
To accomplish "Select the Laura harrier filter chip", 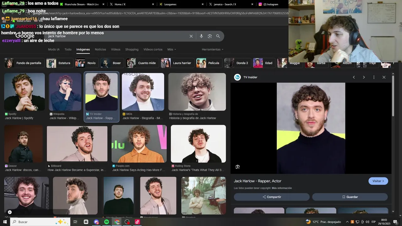I will (177, 63).
